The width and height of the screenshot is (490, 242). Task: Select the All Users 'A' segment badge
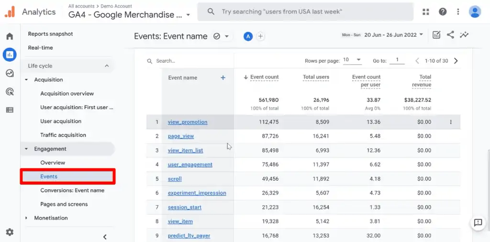[x=248, y=36]
